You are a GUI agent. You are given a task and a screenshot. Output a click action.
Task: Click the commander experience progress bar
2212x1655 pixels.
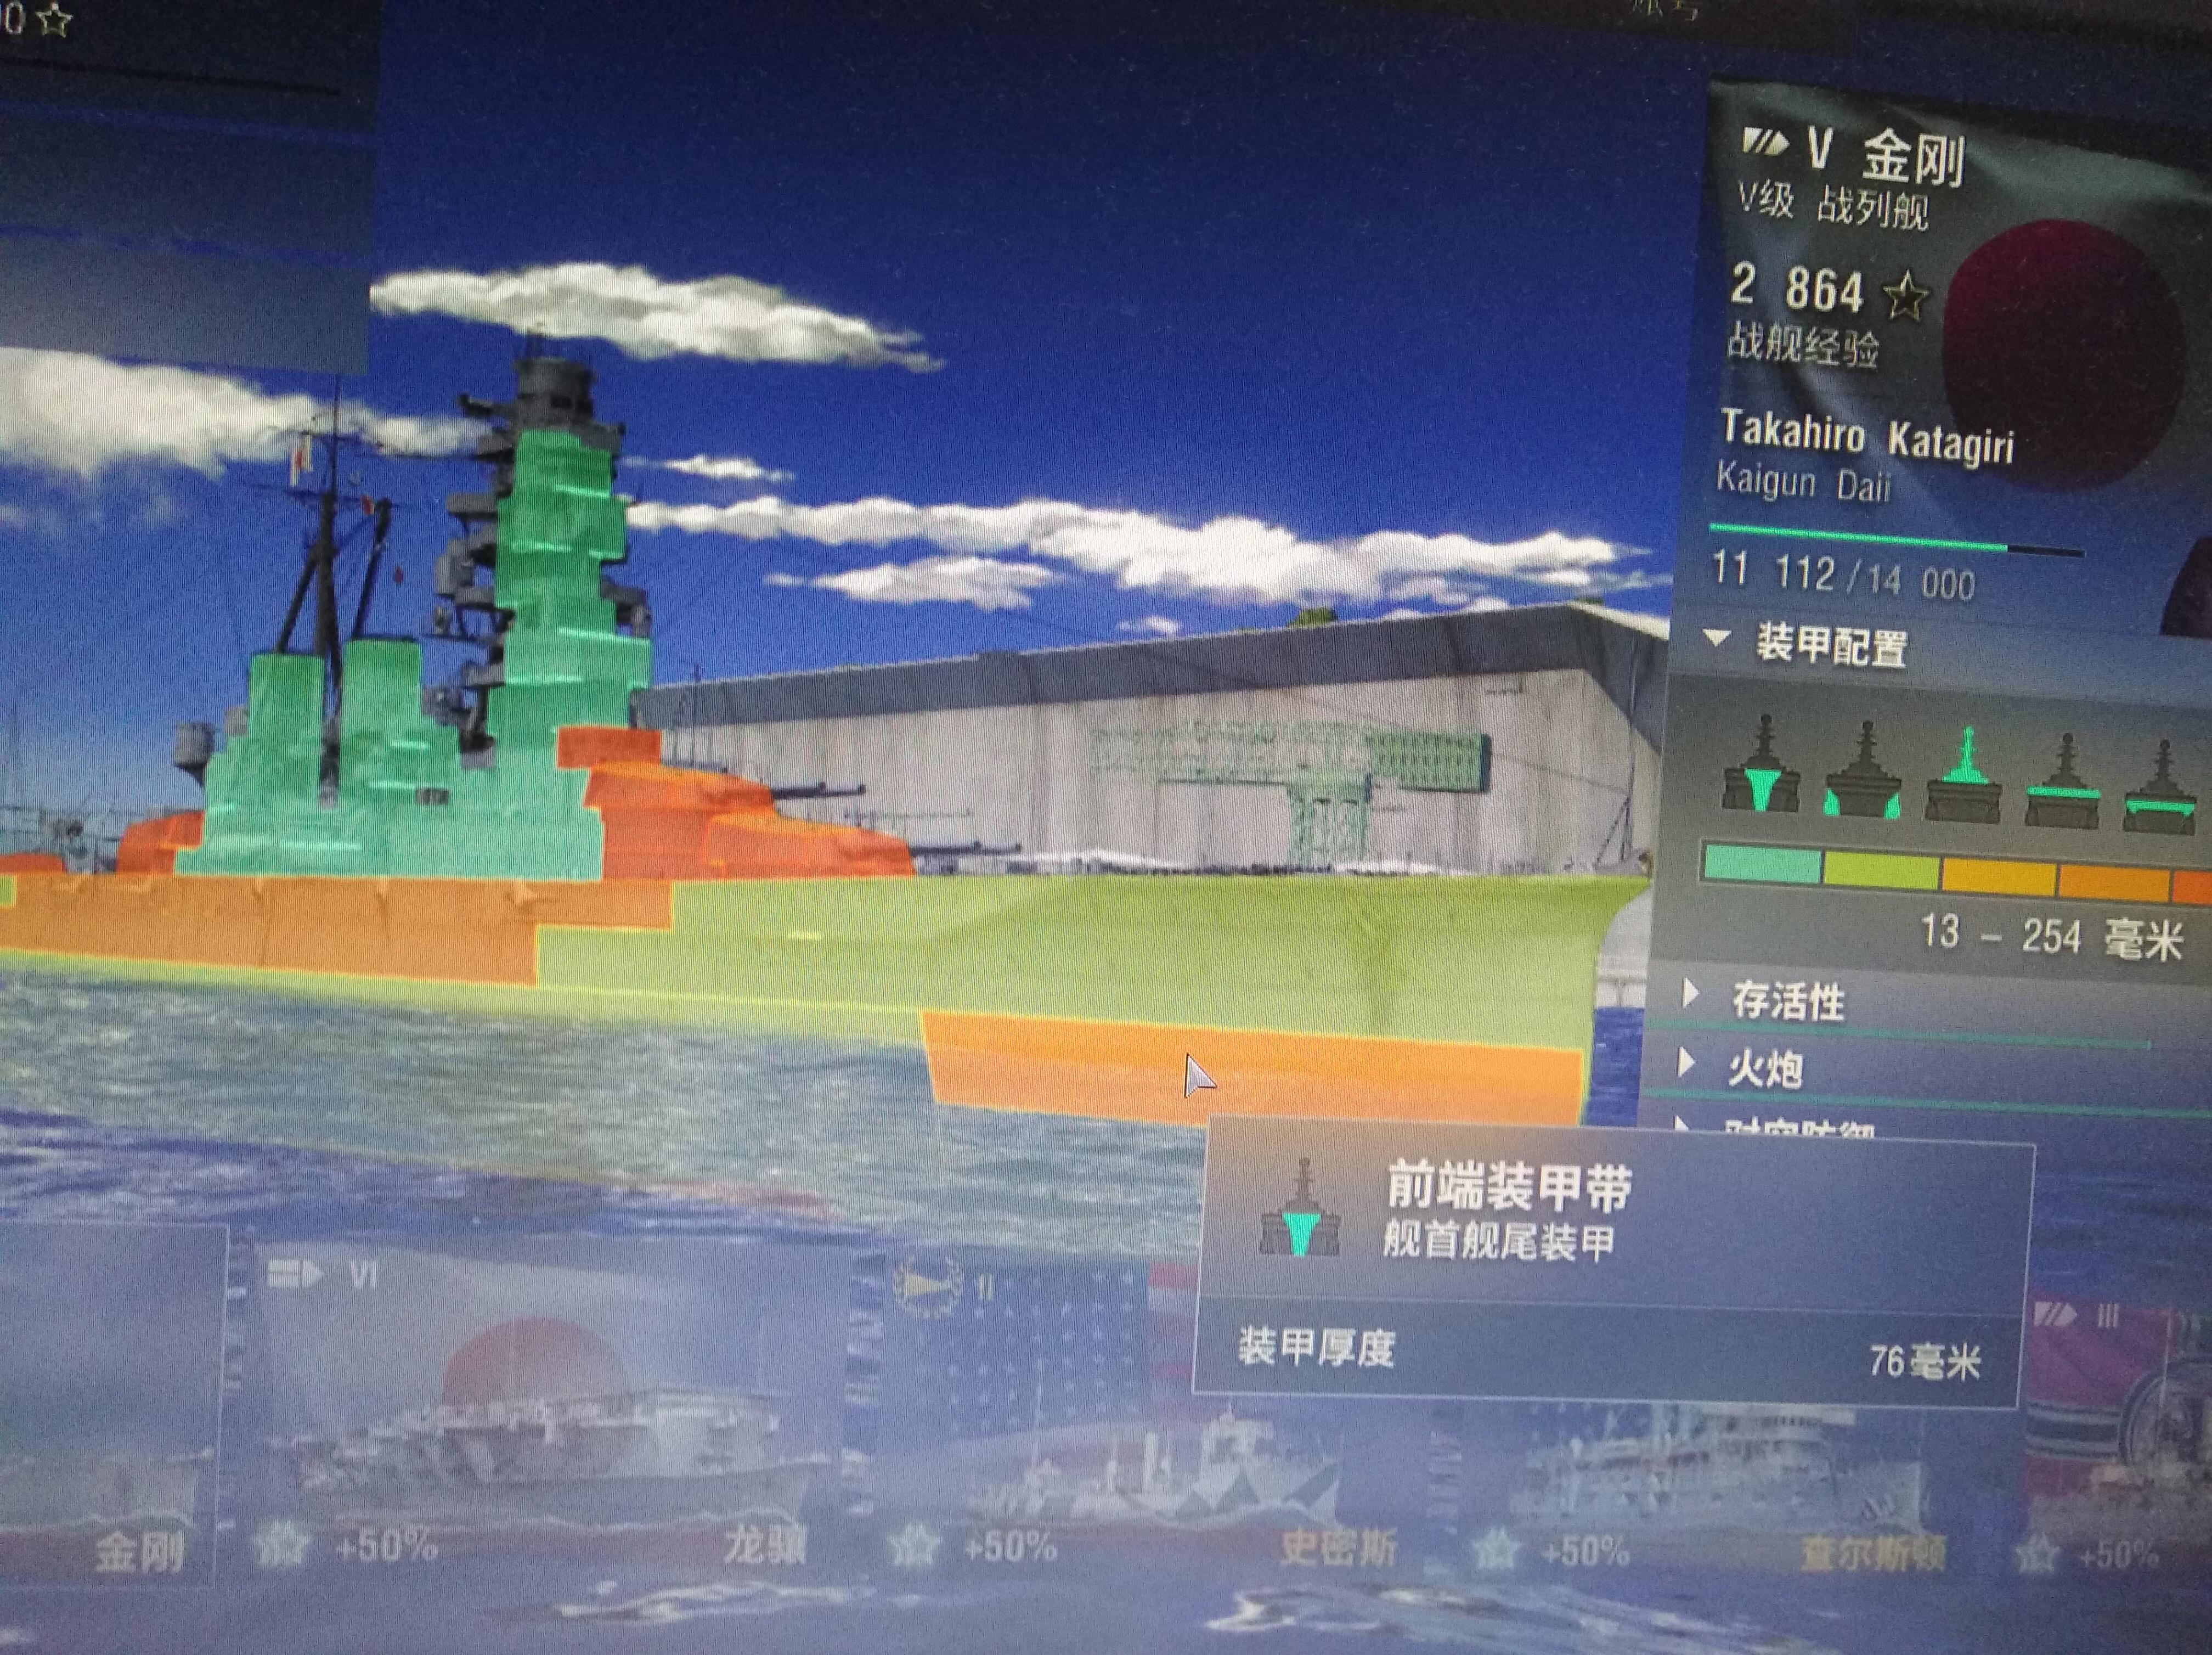1897,539
